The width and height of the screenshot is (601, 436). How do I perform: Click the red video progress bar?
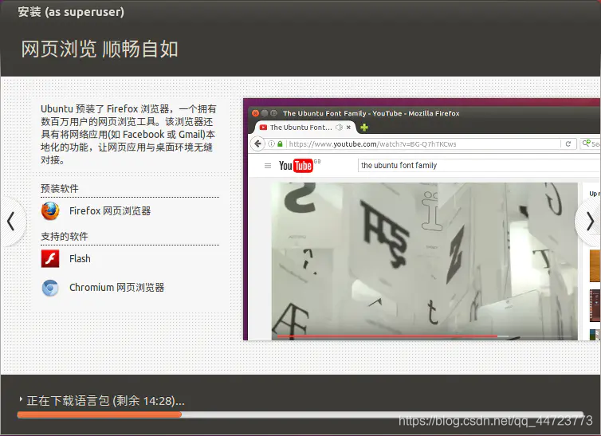[x=387, y=336]
